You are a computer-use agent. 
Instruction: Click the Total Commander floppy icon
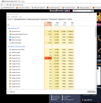coord(10,40)
